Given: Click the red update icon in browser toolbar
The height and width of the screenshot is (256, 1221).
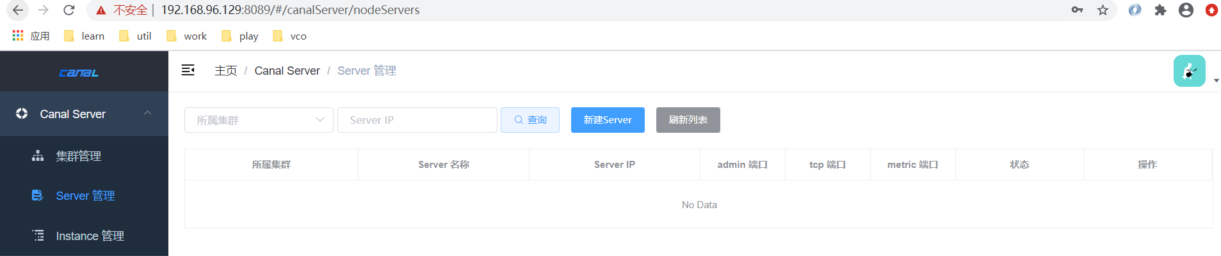Looking at the screenshot, I should [1211, 10].
